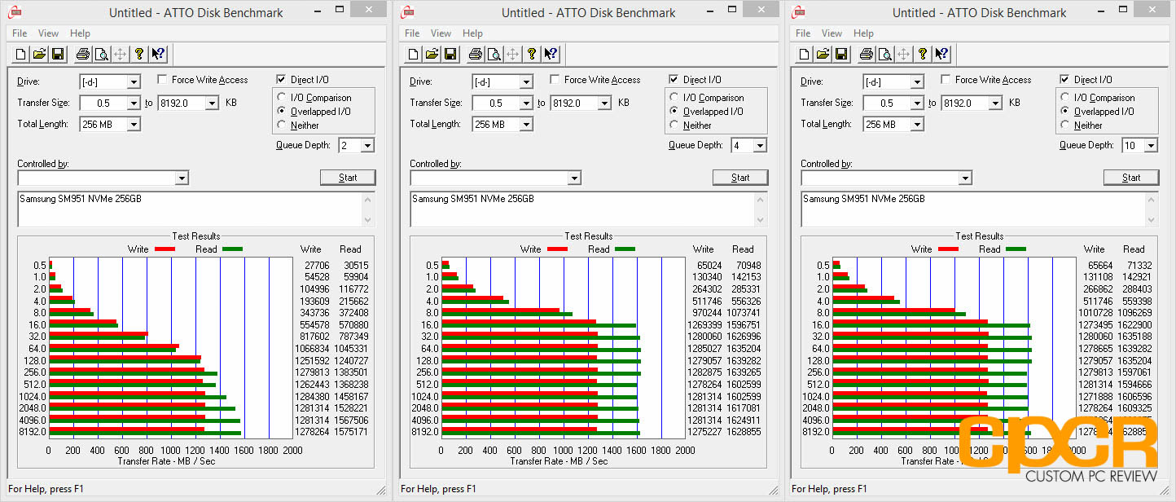The width and height of the screenshot is (1176, 502).
Task: Click Save disk icon in queue depth 2 window
Action: (58, 55)
